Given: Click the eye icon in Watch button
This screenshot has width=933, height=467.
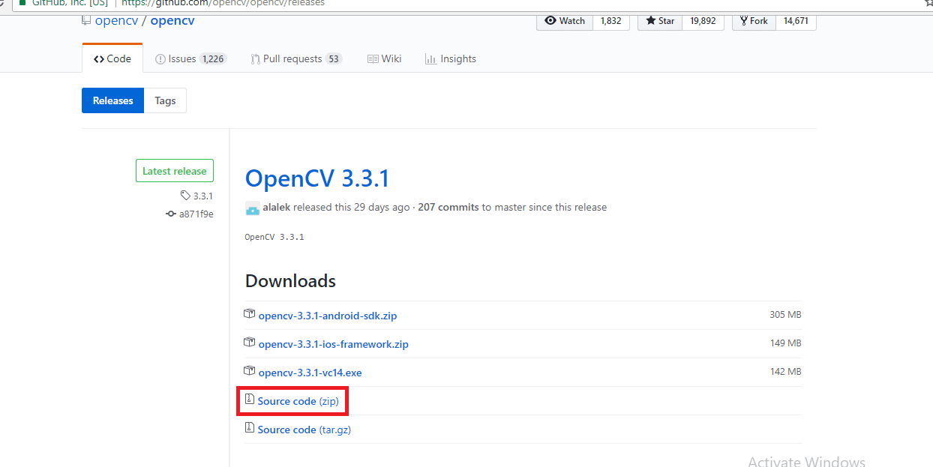Looking at the screenshot, I should coord(550,21).
